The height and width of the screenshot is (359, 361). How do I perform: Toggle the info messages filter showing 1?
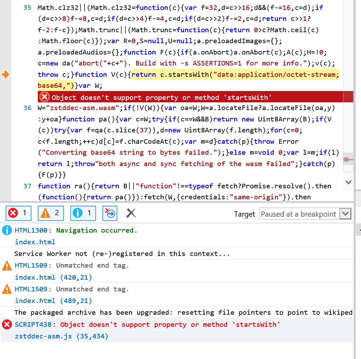point(83,213)
